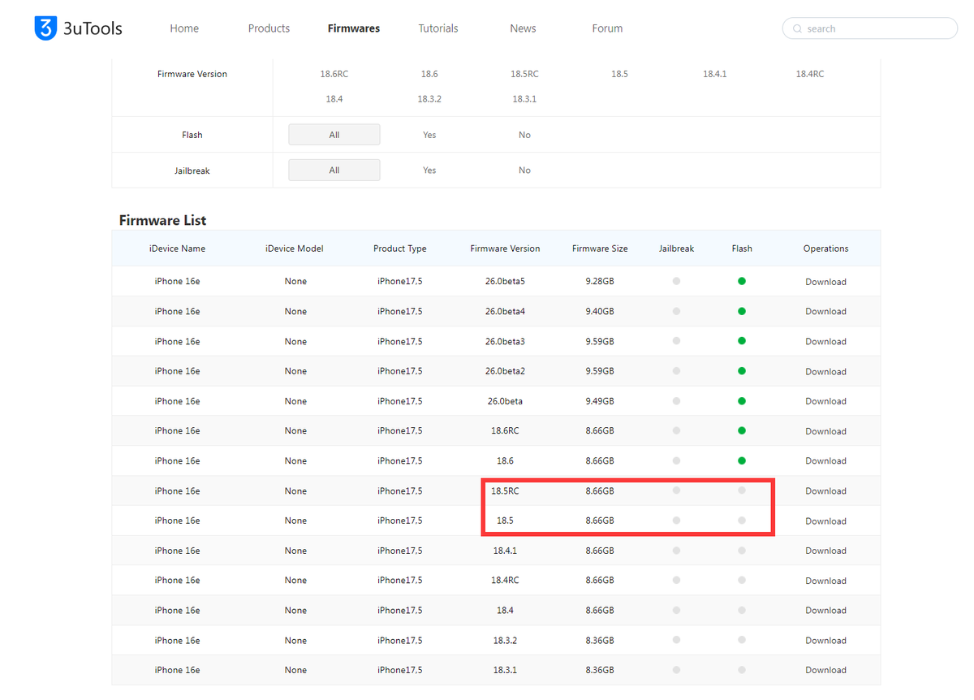Image resolution: width=974 pixels, height=700 pixels.
Task: Click the Firmware Version column header
Action: tap(505, 248)
